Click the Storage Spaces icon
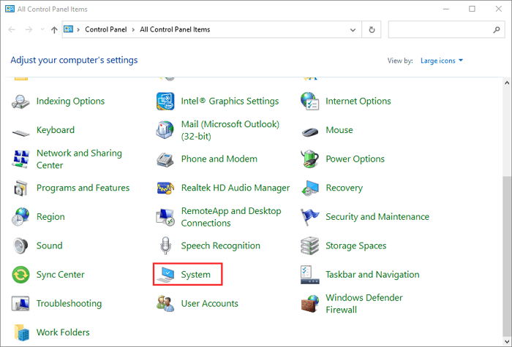This screenshot has height=347, width=512. point(310,245)
